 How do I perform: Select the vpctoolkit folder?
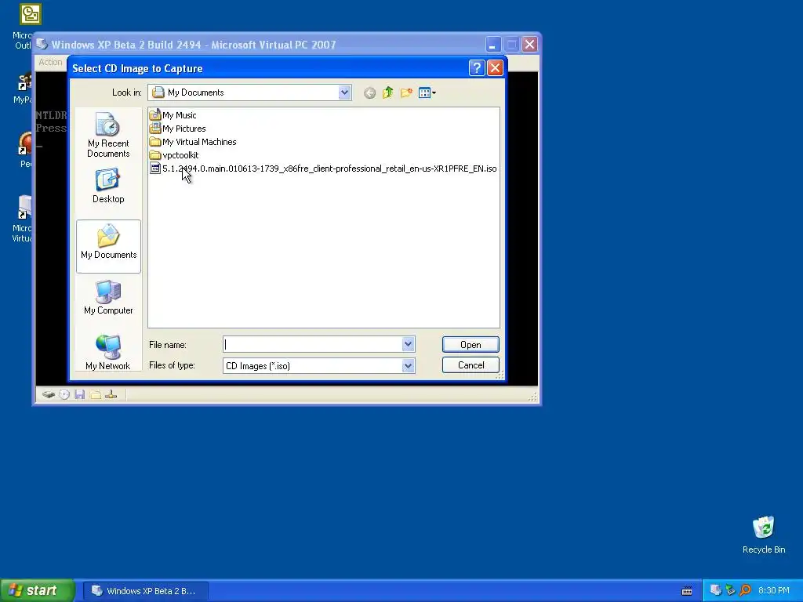(x=174, y=155)
